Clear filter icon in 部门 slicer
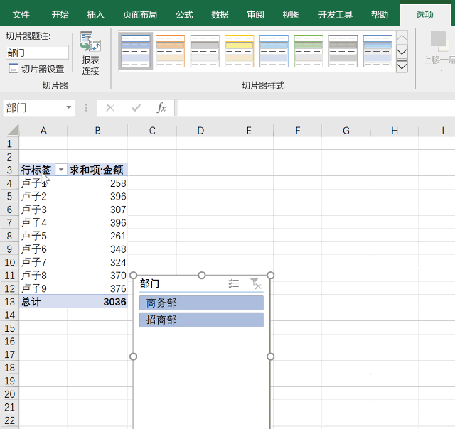 [x=256, y=283]
